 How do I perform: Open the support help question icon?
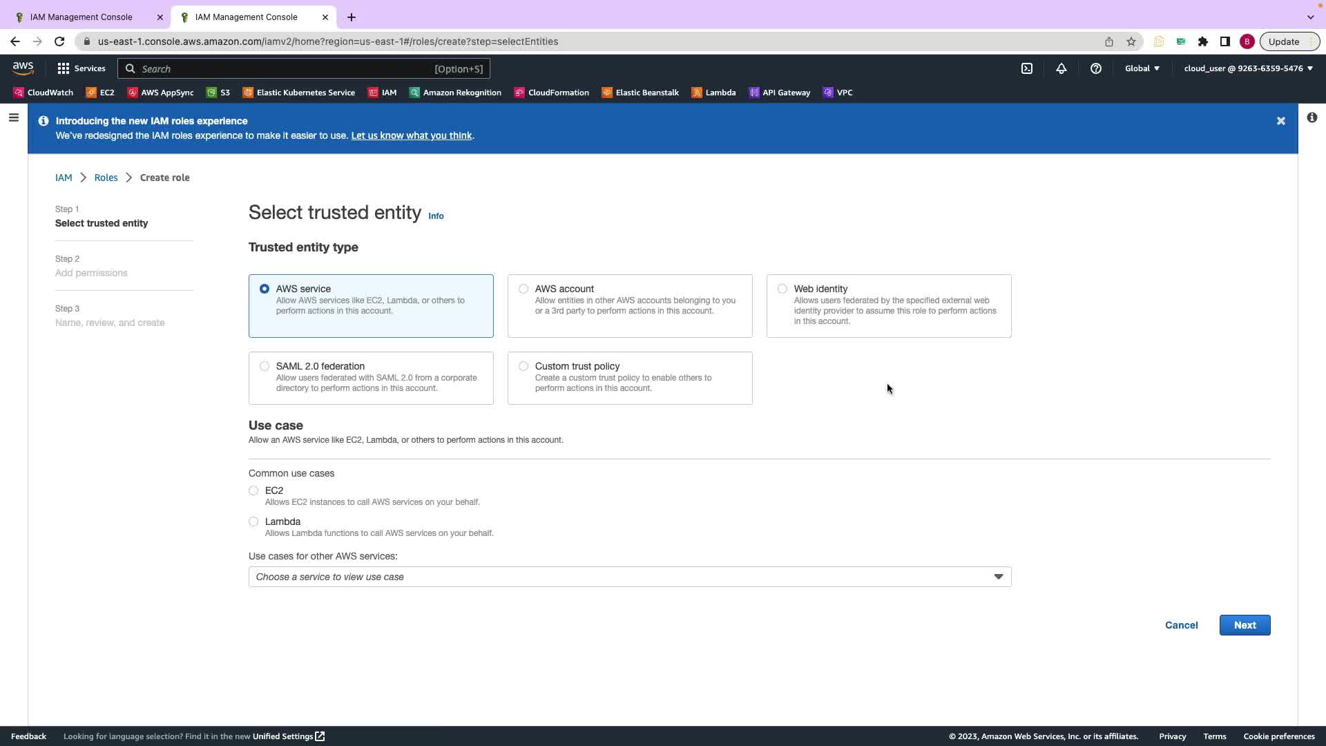tap(1096, 68)
